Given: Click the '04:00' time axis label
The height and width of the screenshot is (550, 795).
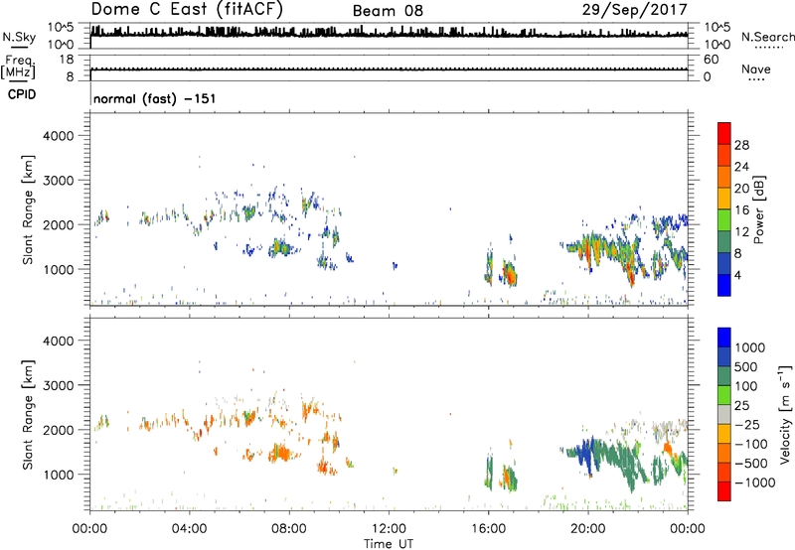Looking at the screenshot, I should click(189, 529).
